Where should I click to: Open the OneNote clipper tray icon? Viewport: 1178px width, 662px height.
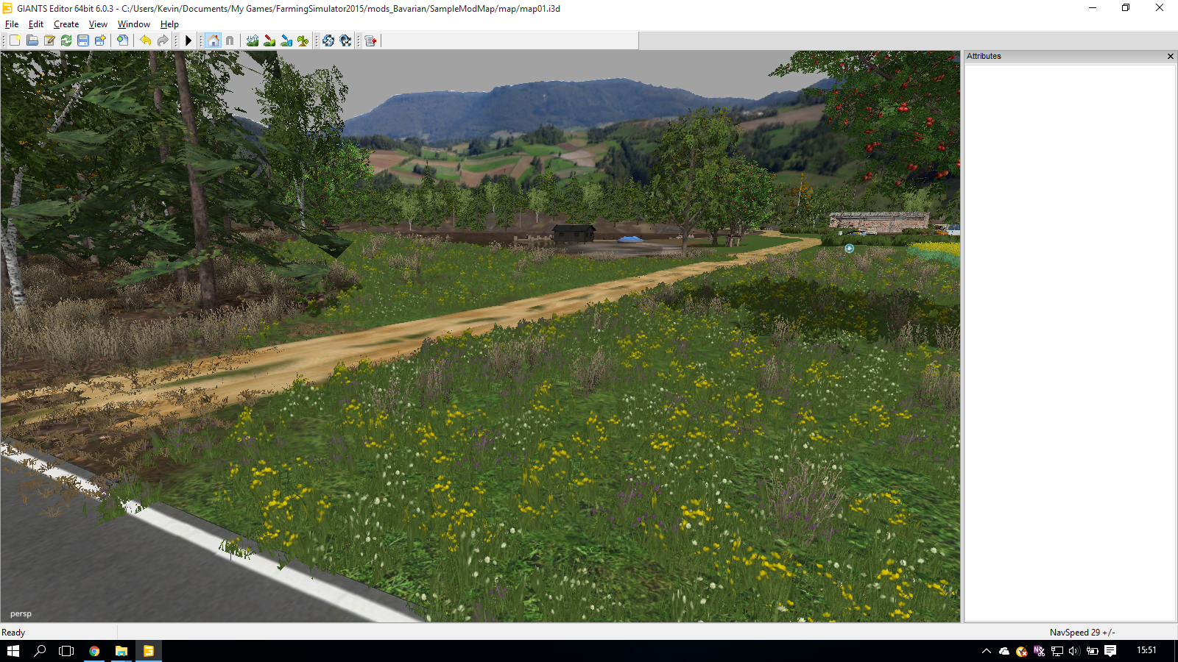pos(1040,651)
